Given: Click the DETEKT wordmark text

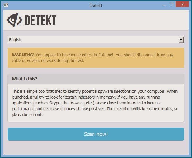Looking at the screenshot, I should pos(41,20).
